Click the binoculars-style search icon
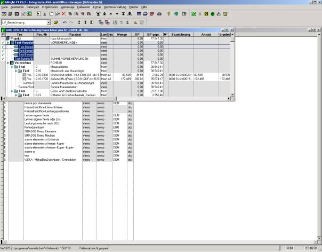322x252 pixels. pyautogui.click(x=17, y=14)
